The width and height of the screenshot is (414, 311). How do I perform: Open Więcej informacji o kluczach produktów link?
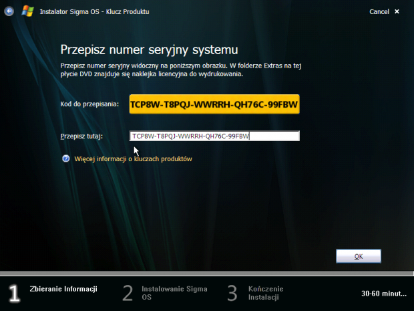pos(133,159)
